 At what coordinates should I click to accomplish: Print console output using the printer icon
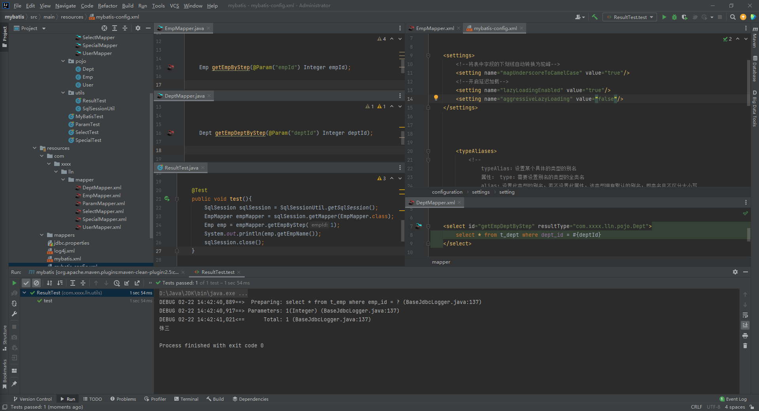(x=745, y=336)
